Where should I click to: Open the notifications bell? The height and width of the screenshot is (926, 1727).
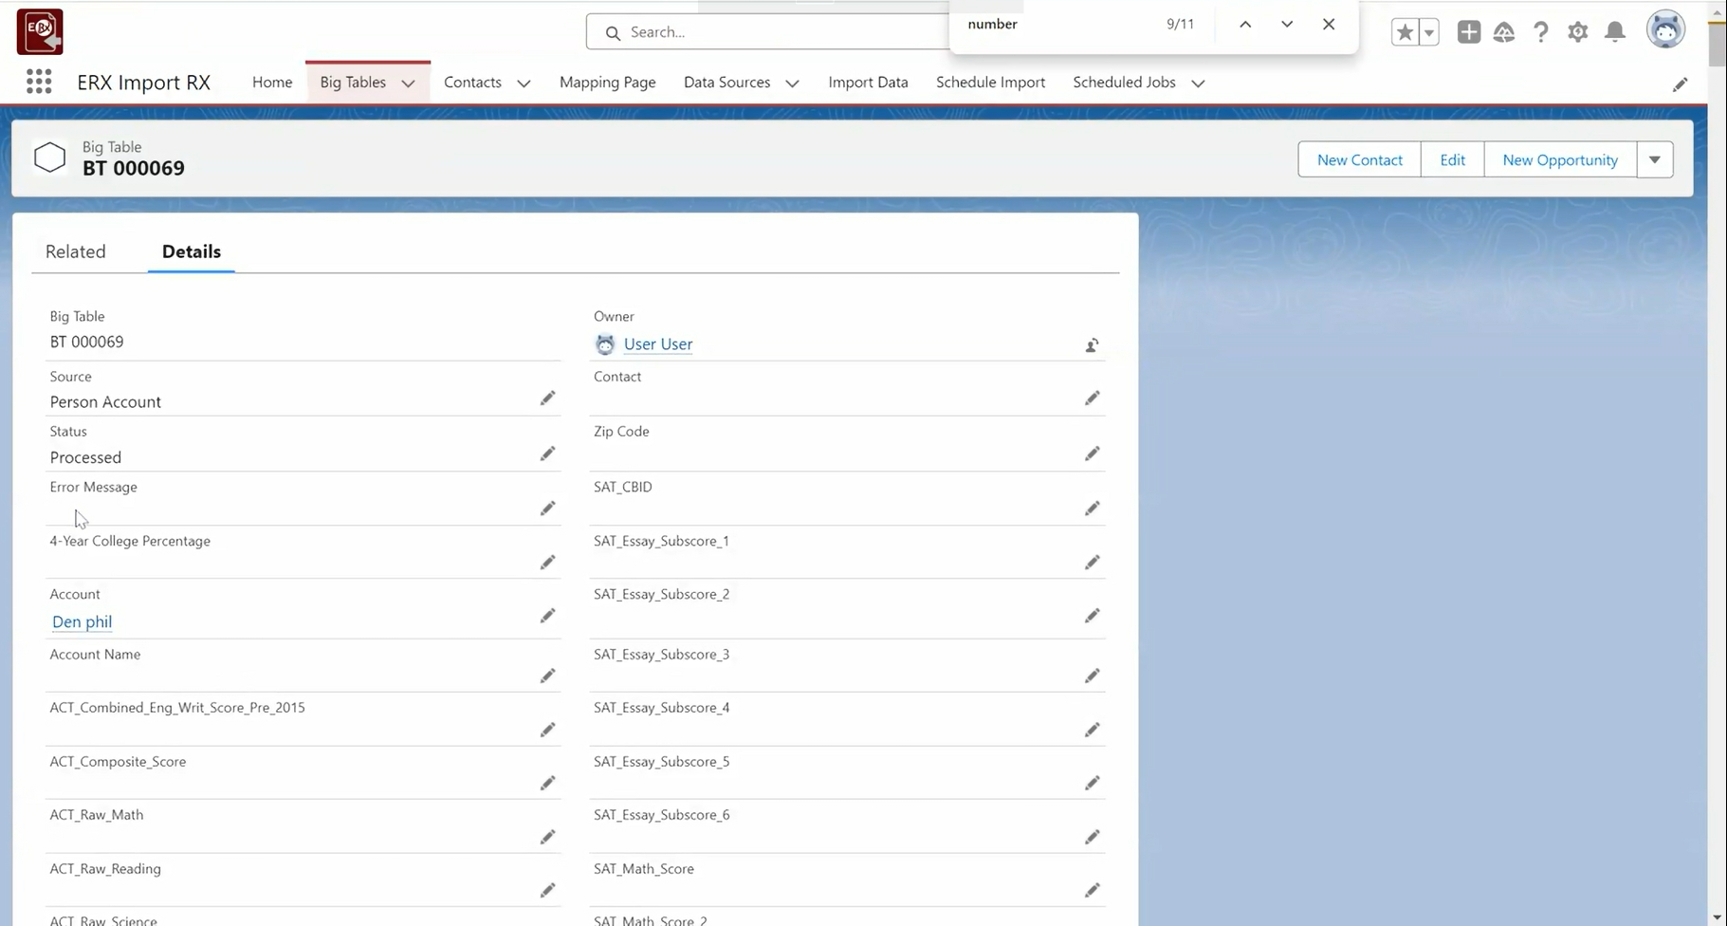(1614, 32)
